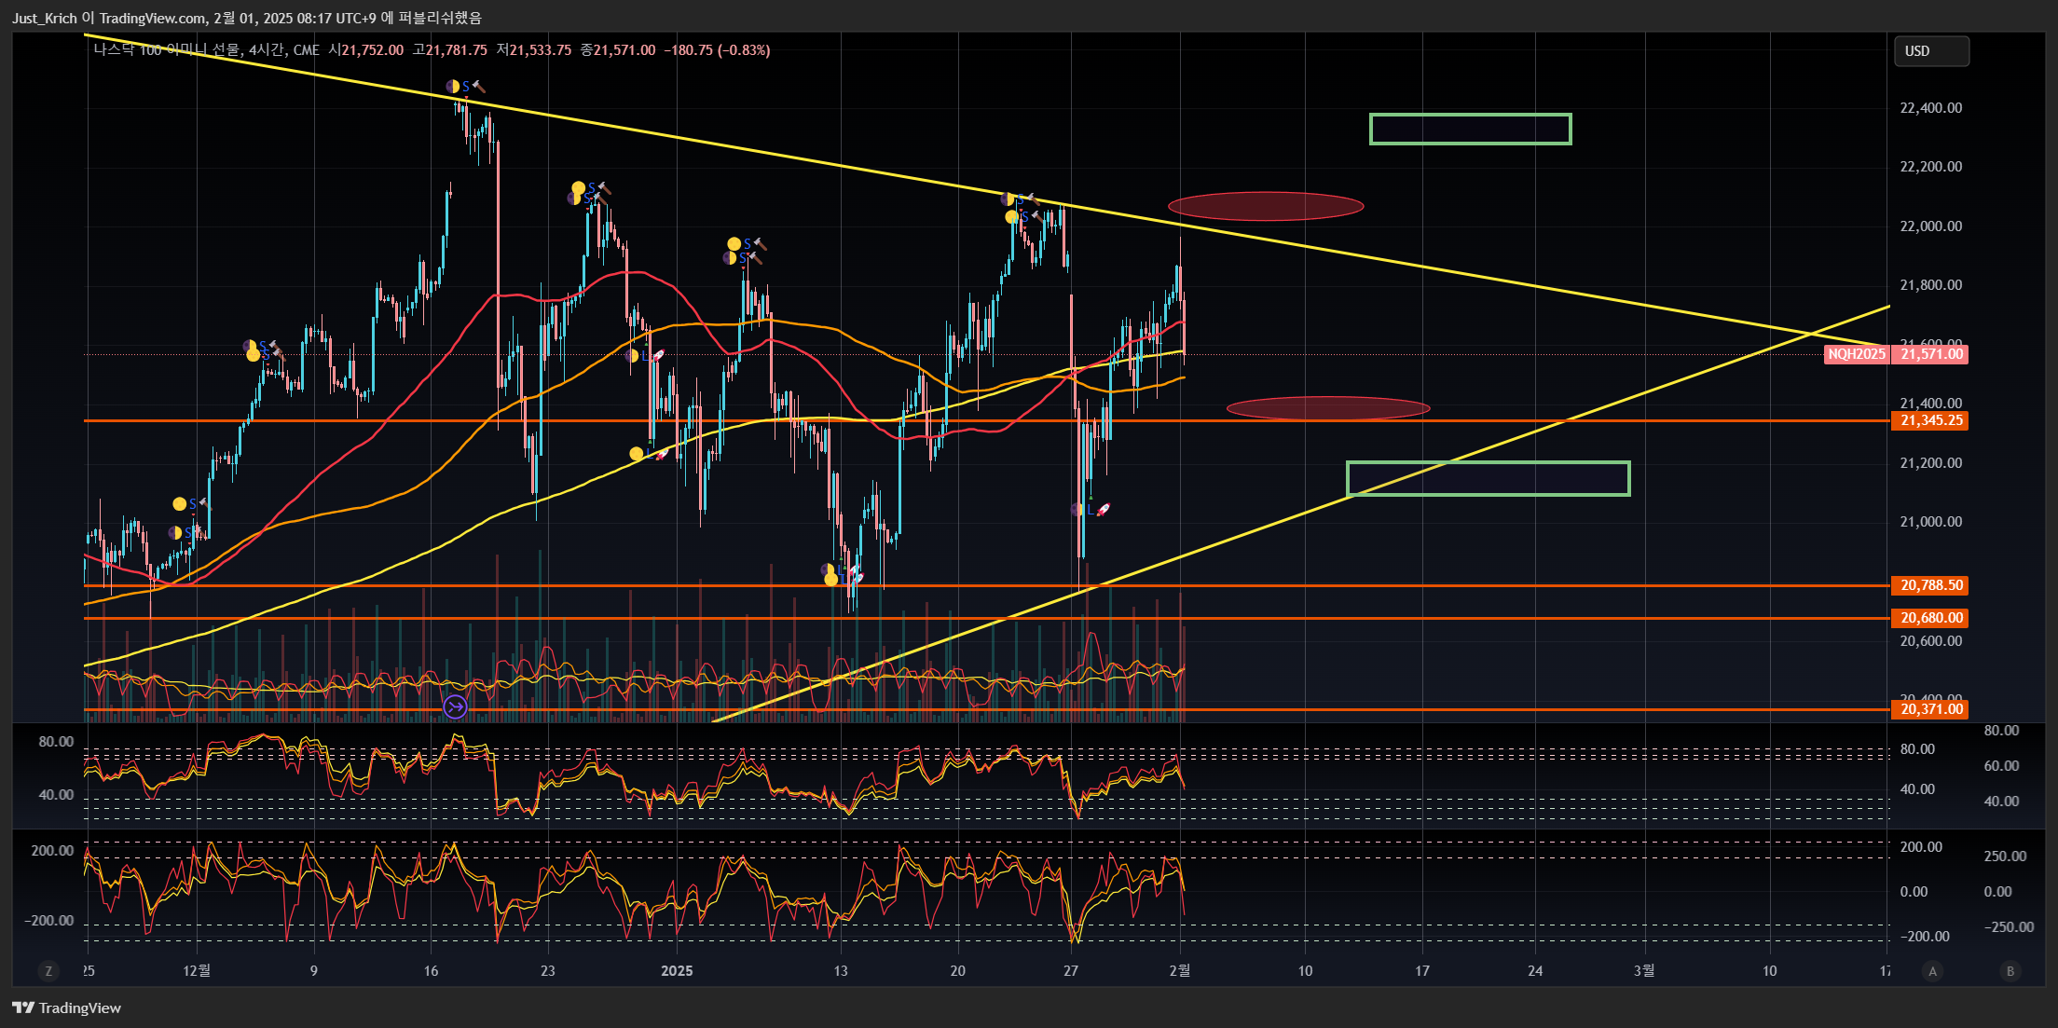Screen dimensions: 2058x1028
Task: Select the 20,680.00 orange price label
Action: coord(1930,618)
